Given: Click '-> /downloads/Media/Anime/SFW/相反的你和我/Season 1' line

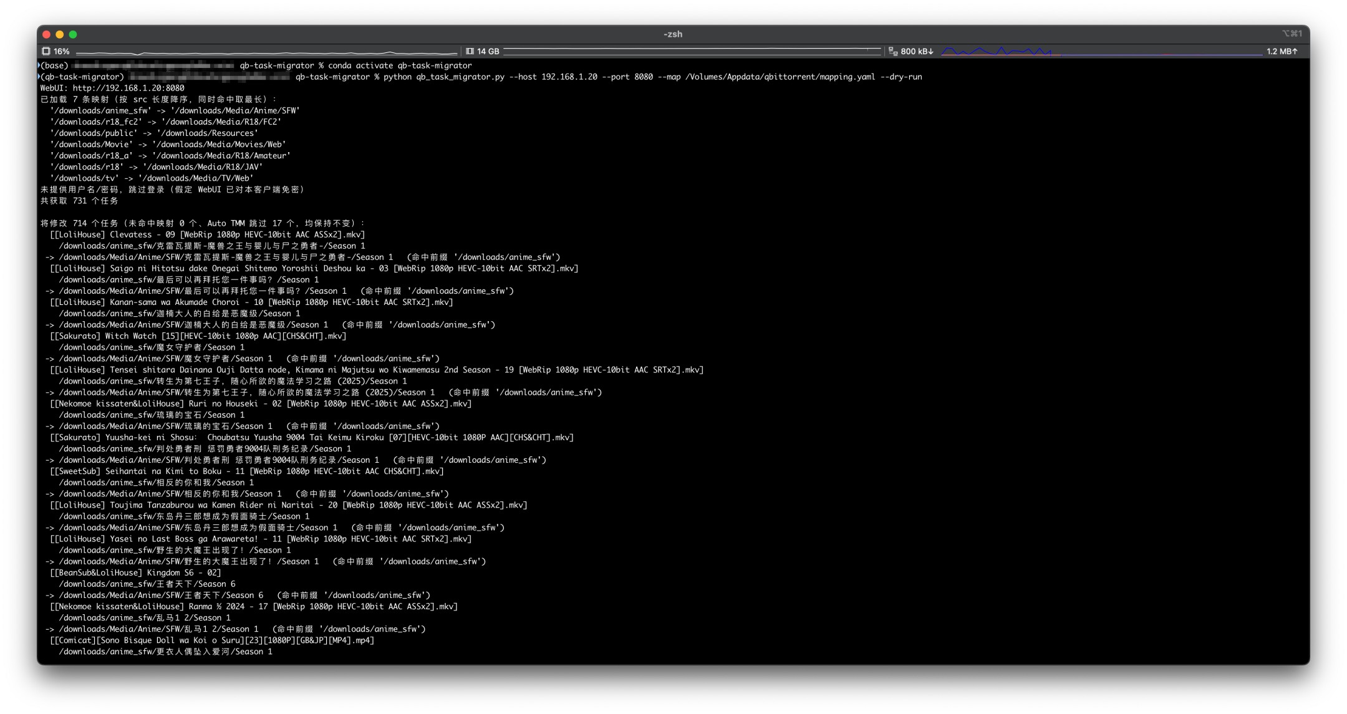Looking at the screenshot, I should click(x=247, y=493).
